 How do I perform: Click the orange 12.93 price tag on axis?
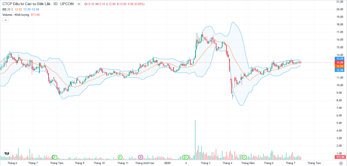(340, 66)
